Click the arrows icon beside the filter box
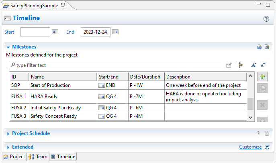The image size is (276, 163). [x=240, y=65]
